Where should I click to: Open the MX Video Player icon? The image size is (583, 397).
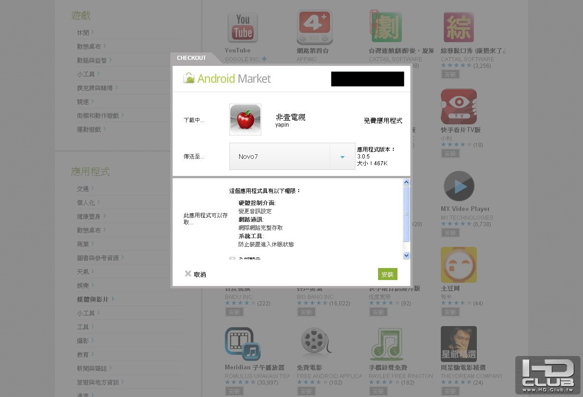click(x=459, y=186)
